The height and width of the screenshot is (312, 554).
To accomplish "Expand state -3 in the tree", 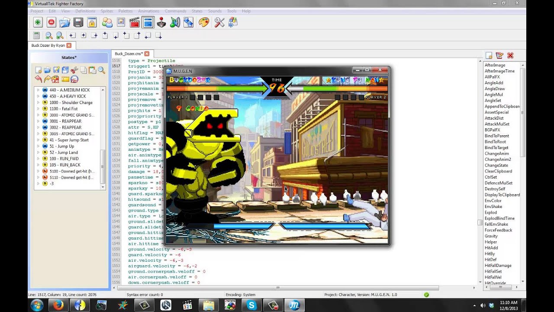I will (38, 184).
